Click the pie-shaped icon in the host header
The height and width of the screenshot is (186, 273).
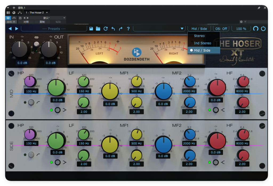point(14,12)
